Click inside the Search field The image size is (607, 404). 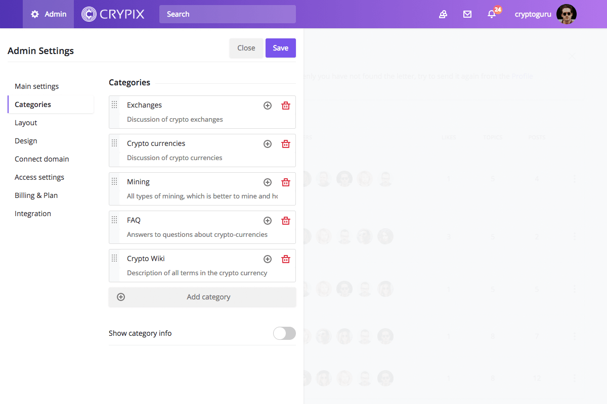coord(227,14)
